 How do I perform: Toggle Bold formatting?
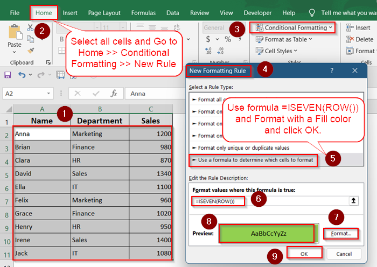click(x=61, y=39)
